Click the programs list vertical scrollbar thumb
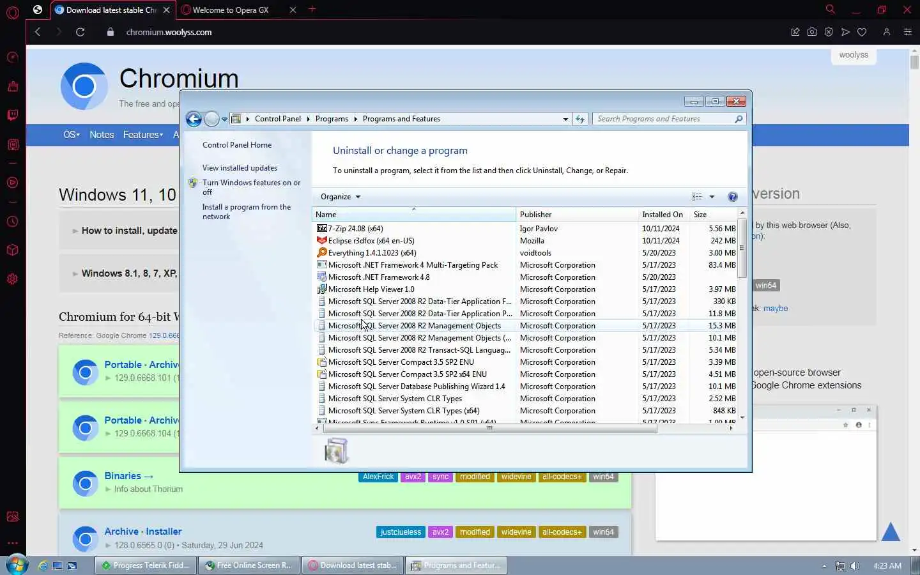The width and height of the screenshot is (920, 575). (742, 249)
